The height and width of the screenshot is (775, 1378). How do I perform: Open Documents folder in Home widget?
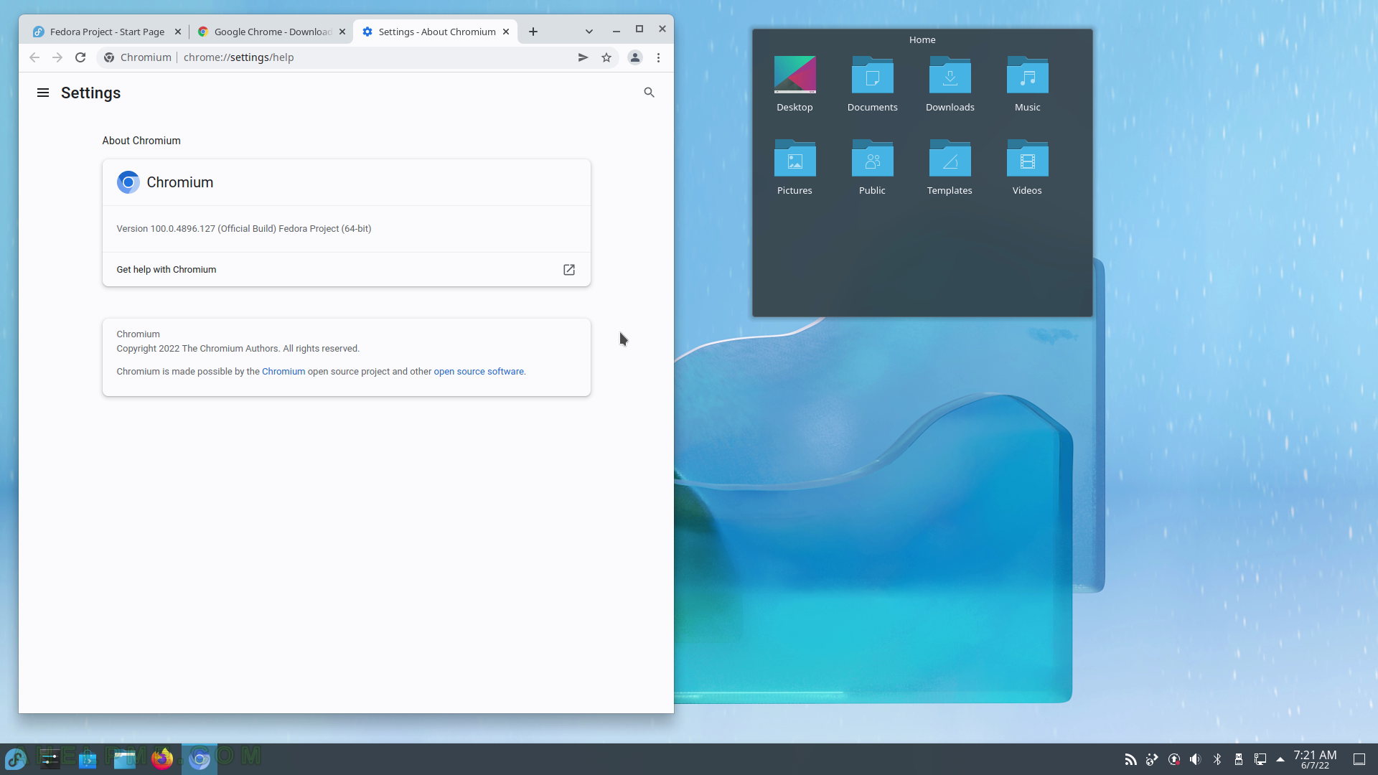tap(872, 85)
